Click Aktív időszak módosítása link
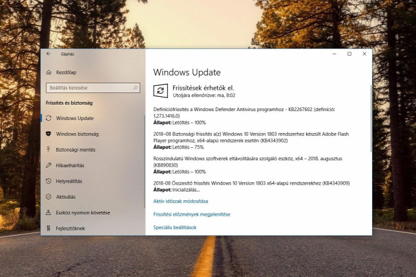The width and height of the screenshot is (416, 277). 181,201
